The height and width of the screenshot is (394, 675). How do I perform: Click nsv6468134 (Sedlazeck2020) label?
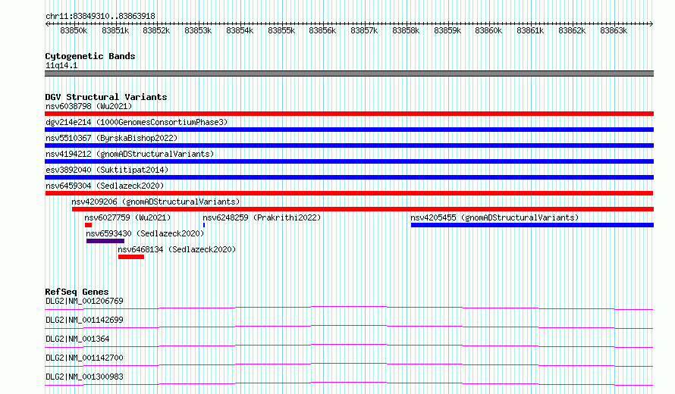point(177,249)
